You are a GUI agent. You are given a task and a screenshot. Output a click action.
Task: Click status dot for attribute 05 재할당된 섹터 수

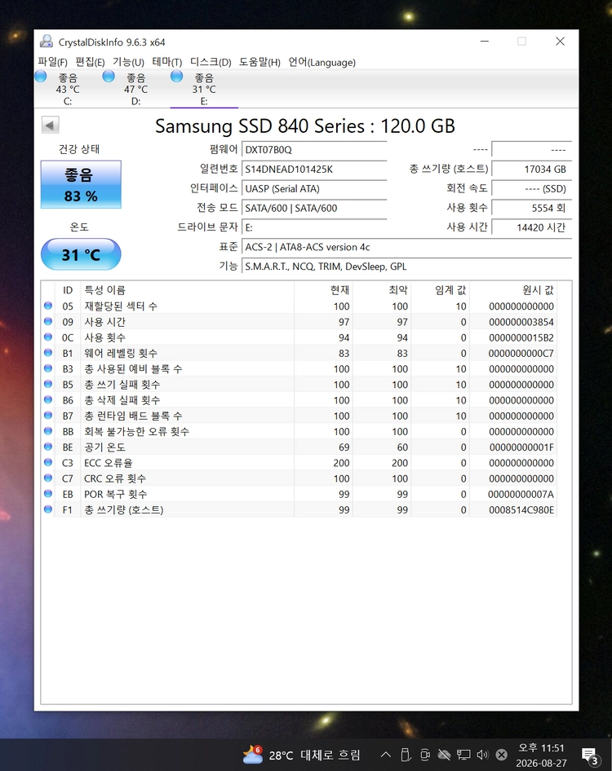[x=48, y=306]
